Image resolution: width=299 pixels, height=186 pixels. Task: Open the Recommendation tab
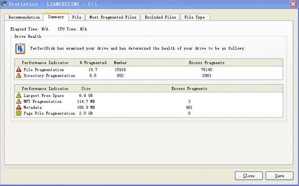[x=24, y=17]
